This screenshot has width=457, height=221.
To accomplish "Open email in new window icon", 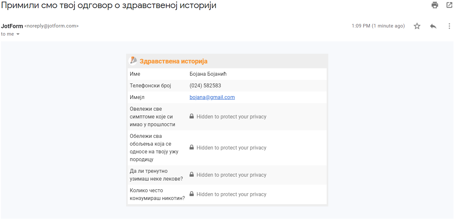I will 449,5.
